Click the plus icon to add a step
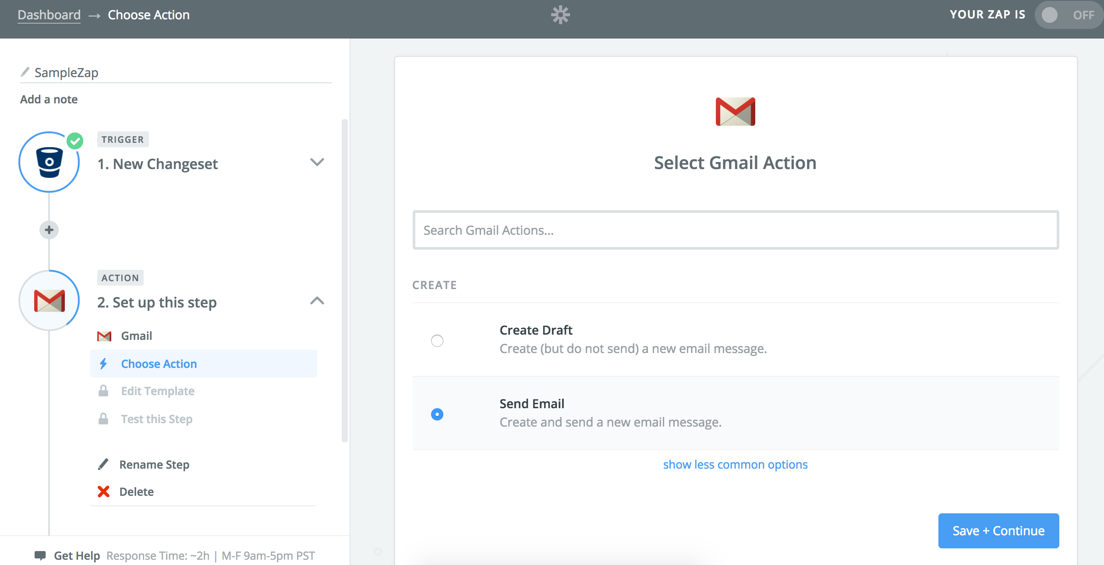 [x=49, y=230]
